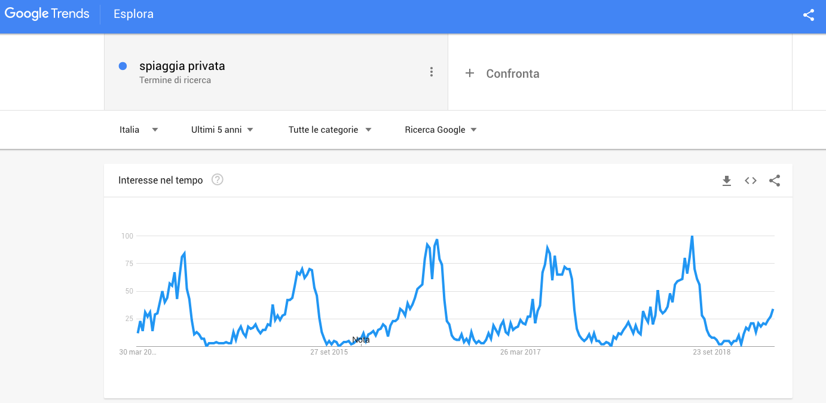826x403 pixels.
Task: Open the Ricerca Google search type dropdown
Action: 440,129
